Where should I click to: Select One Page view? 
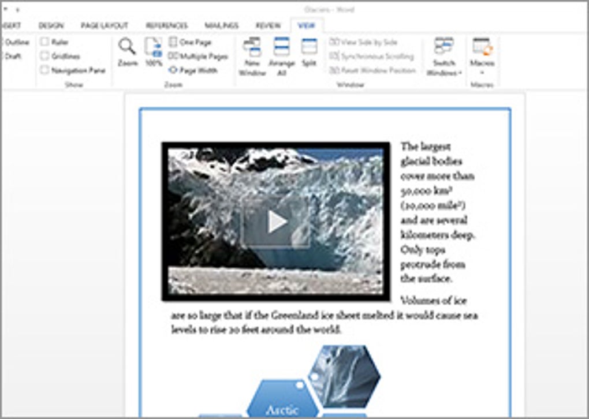[190, 42]
